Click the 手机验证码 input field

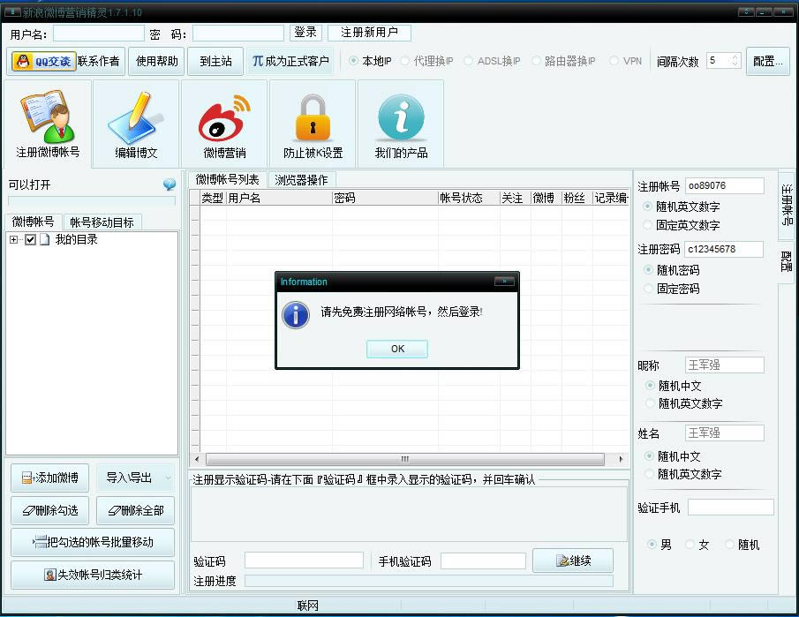483,561
